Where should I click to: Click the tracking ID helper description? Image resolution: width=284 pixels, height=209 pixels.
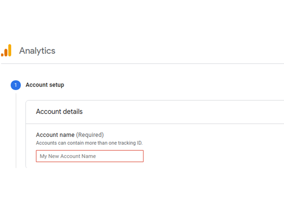click(x=89, y=143)
